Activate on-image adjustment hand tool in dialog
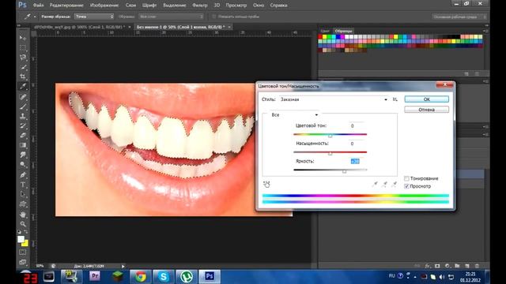The width and height of the screenshot is (506, 284). tap(266, 184)
